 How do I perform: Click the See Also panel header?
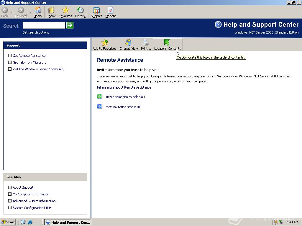45,177
